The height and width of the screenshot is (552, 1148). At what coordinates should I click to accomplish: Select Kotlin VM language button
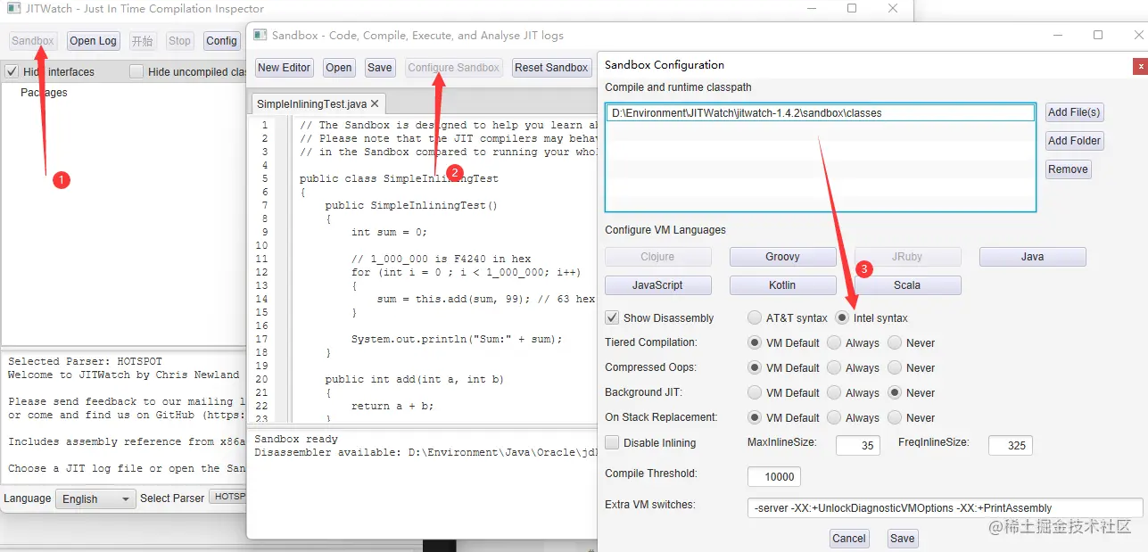coord(783,285)
